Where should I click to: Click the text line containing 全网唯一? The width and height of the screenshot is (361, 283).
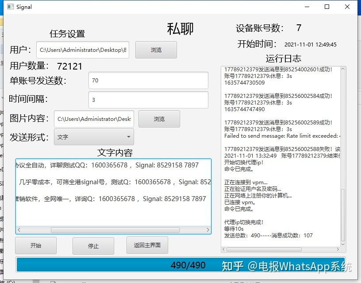111,199
